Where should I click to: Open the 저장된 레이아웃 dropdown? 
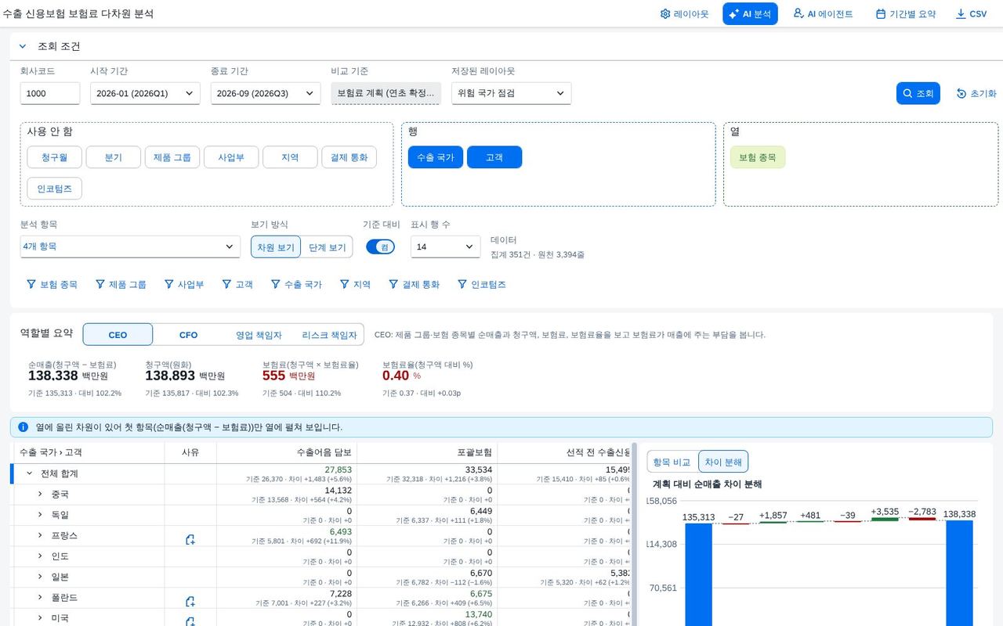point(511,93)
